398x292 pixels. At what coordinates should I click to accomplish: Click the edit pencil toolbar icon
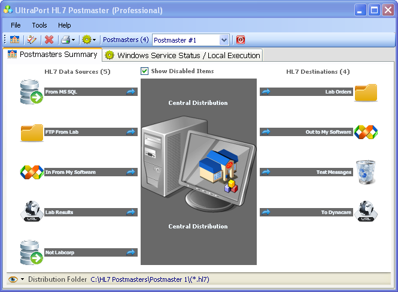tap(31, 40)
